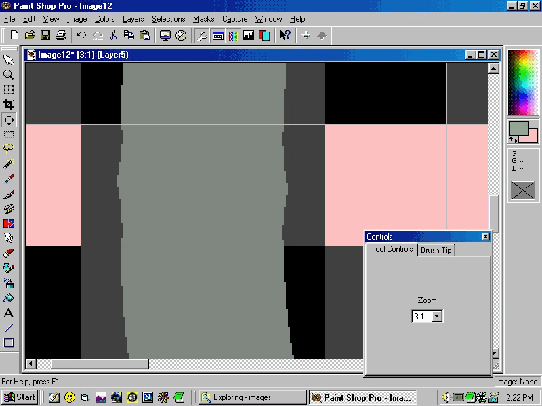Pick the Mover tool
The width and height of the screenshot is (542, 406).
9,120
